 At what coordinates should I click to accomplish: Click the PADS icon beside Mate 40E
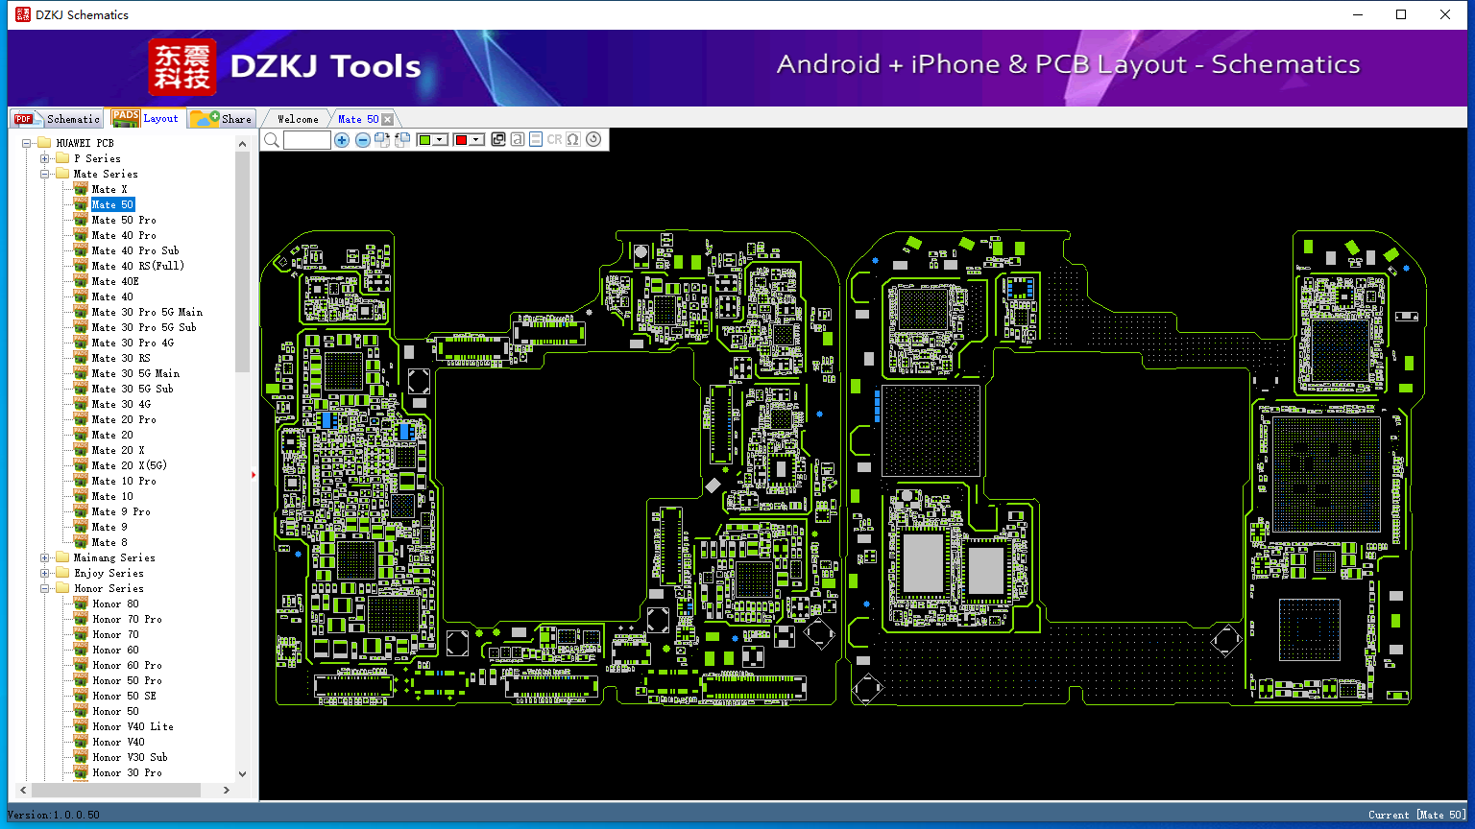[x=81, y=281]
